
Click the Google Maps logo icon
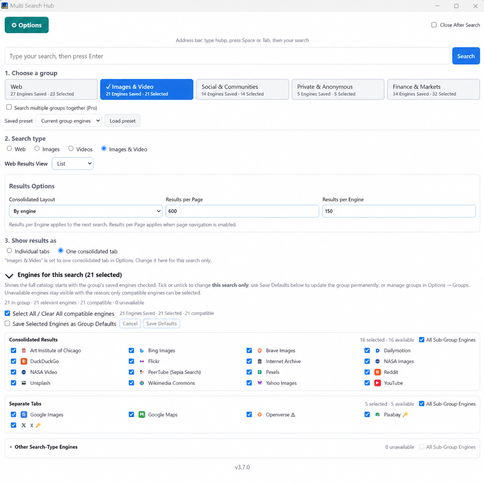[x=142, y=415]
